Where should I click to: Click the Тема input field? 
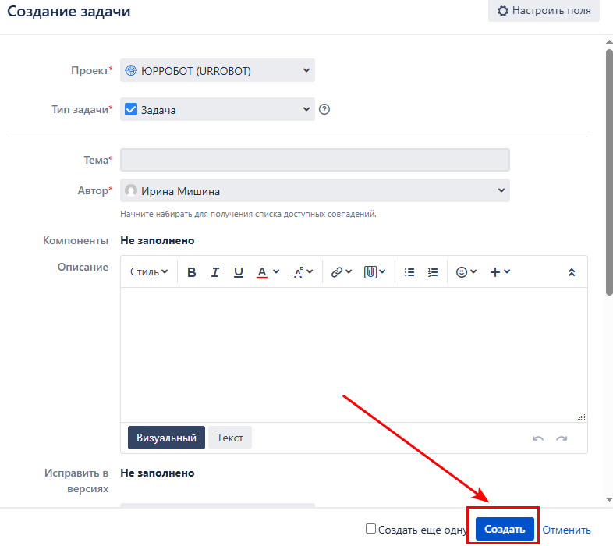coord(315,160)
